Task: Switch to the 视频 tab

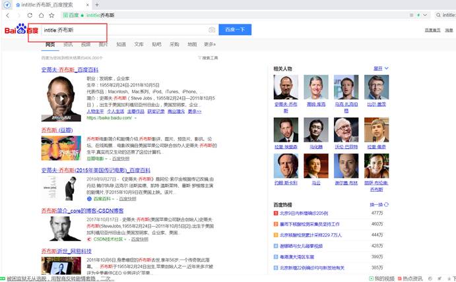Action: (86, 44)
